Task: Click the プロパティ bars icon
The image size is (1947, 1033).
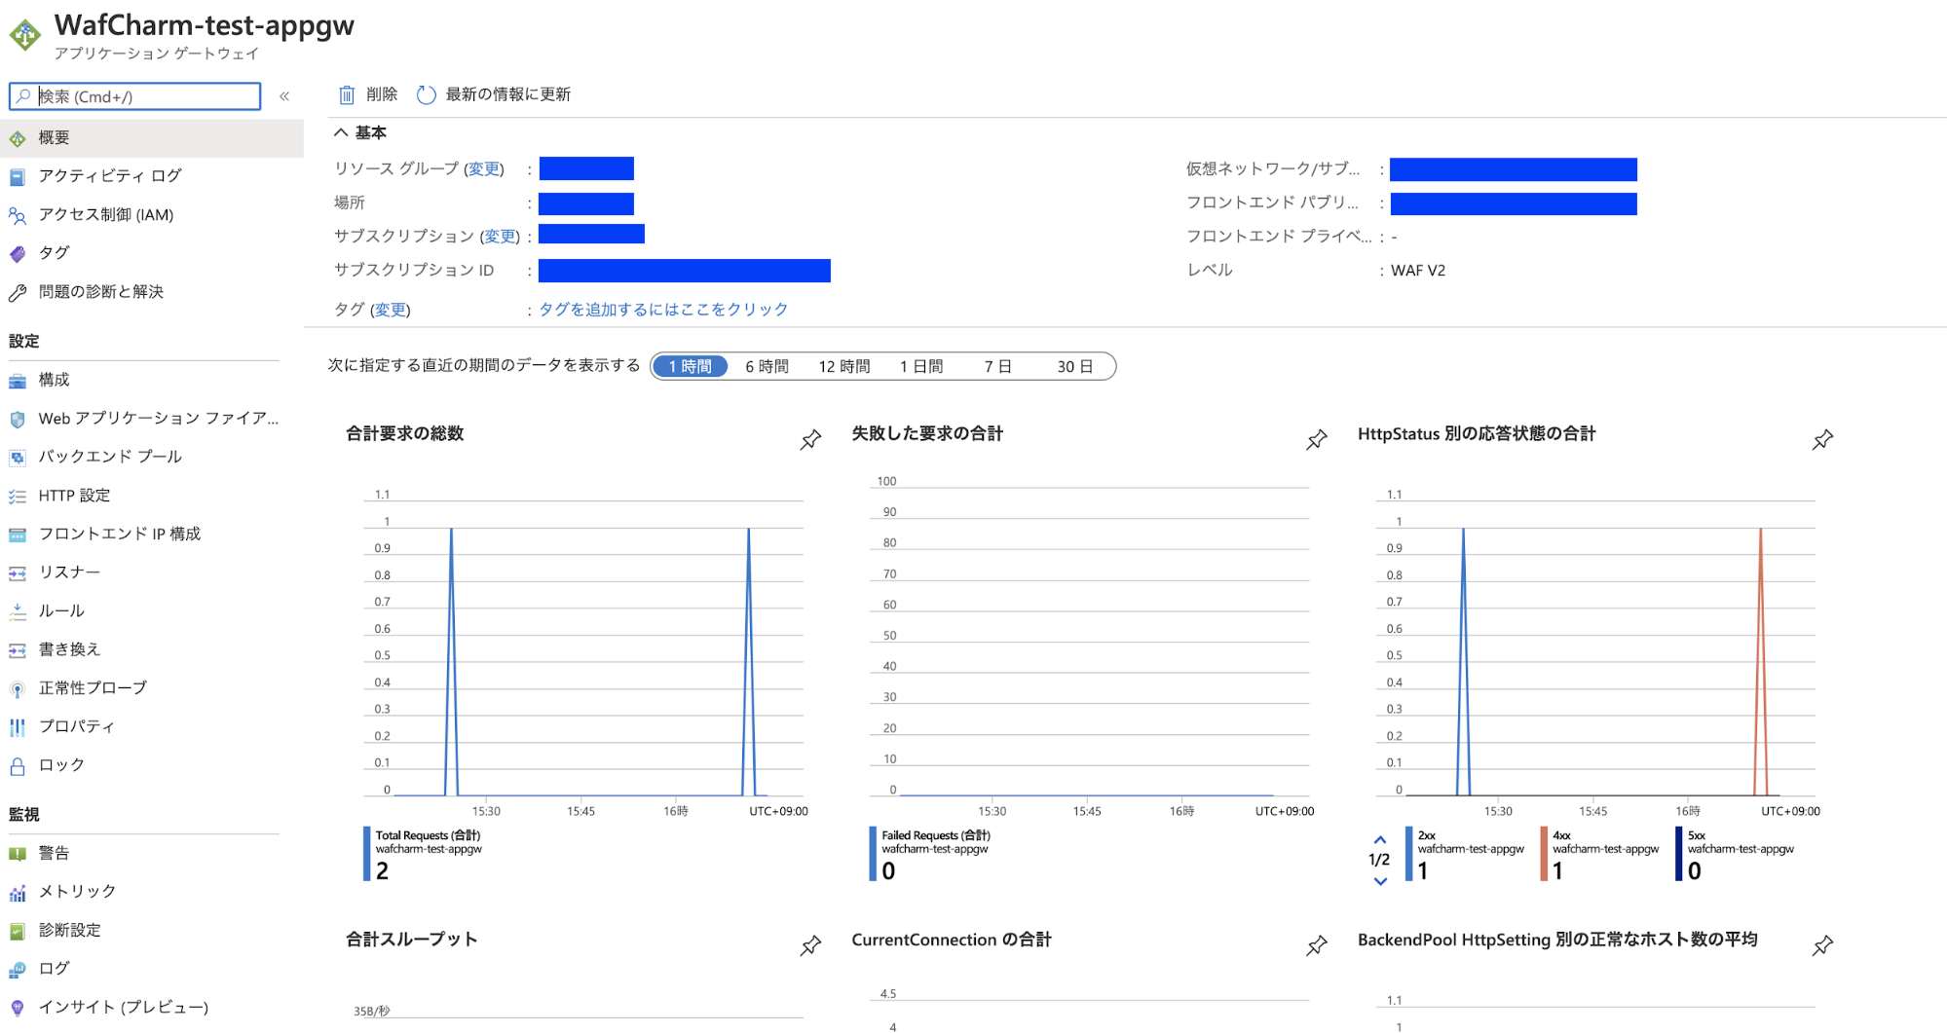Action: click(x=18, y=727)
